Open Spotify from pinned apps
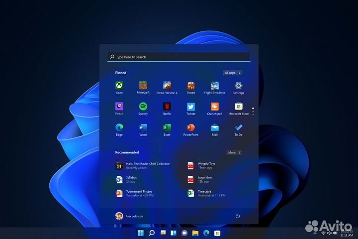 [143, 109]
